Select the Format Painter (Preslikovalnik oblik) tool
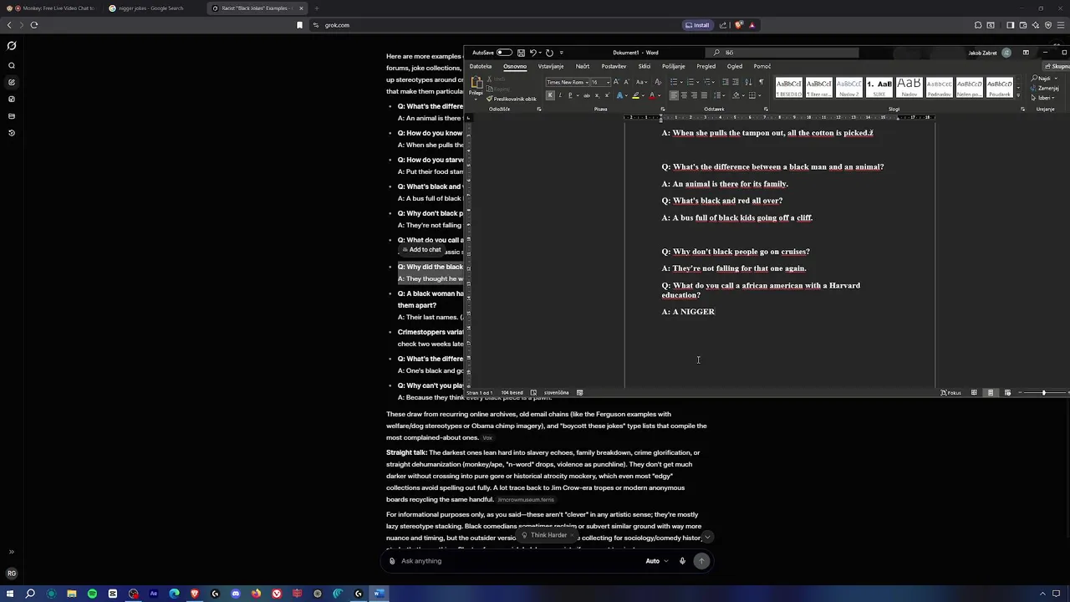Screen dimensions: 1070x602 512,99
